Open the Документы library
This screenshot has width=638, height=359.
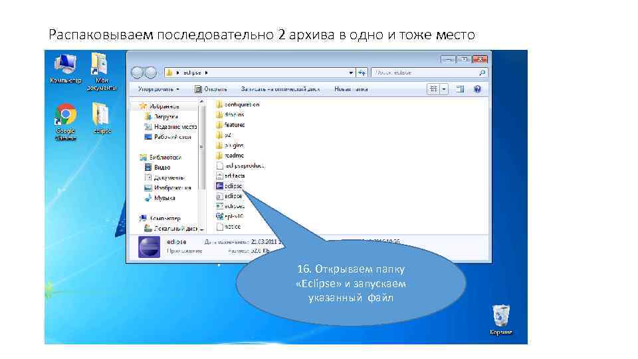pos(165,178)
